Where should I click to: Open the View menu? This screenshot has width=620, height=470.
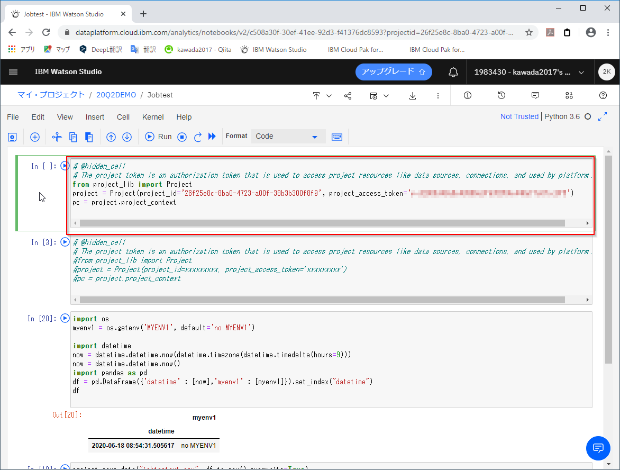coord(65,117)
